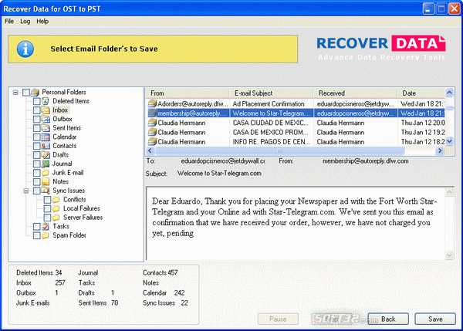Click mail icon of Adorders@autoreply row
The image size is (463, 331).
click(x=152, y=103)
